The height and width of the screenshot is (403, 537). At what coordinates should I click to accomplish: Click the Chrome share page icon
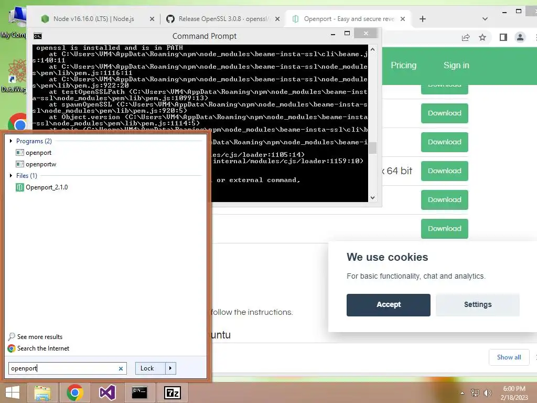(466, 37)
